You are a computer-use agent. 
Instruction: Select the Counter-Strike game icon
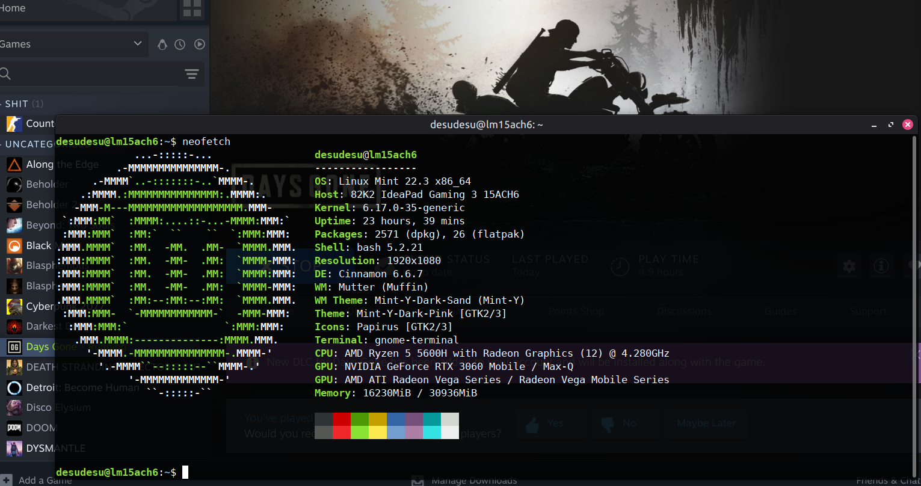[14, 124]
